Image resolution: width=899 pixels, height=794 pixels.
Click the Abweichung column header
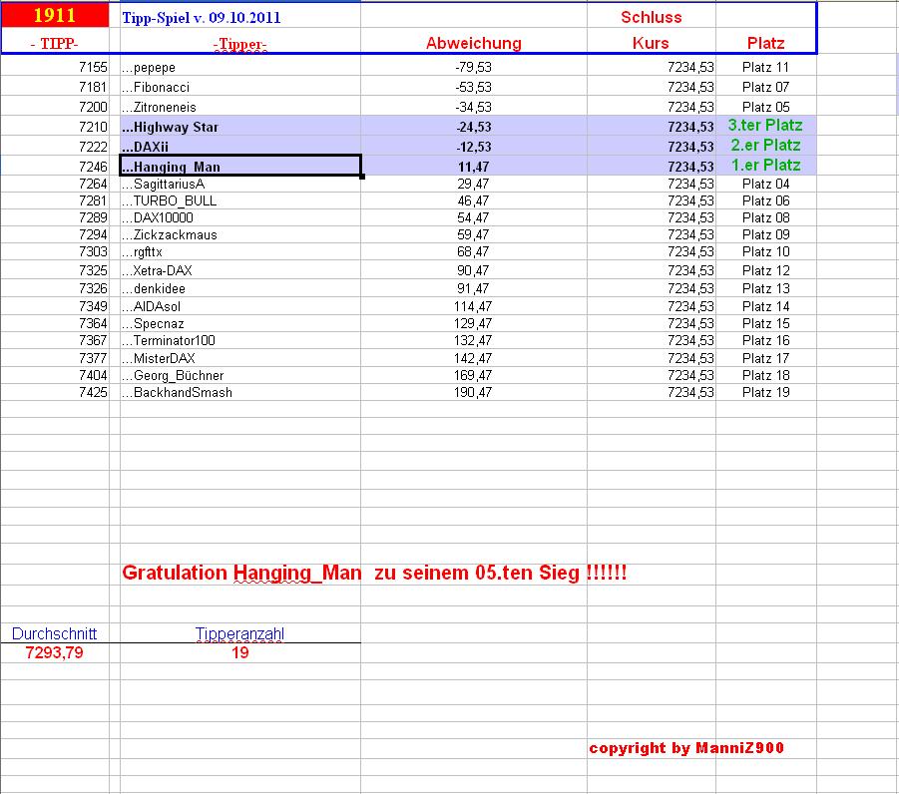[473, 43]
